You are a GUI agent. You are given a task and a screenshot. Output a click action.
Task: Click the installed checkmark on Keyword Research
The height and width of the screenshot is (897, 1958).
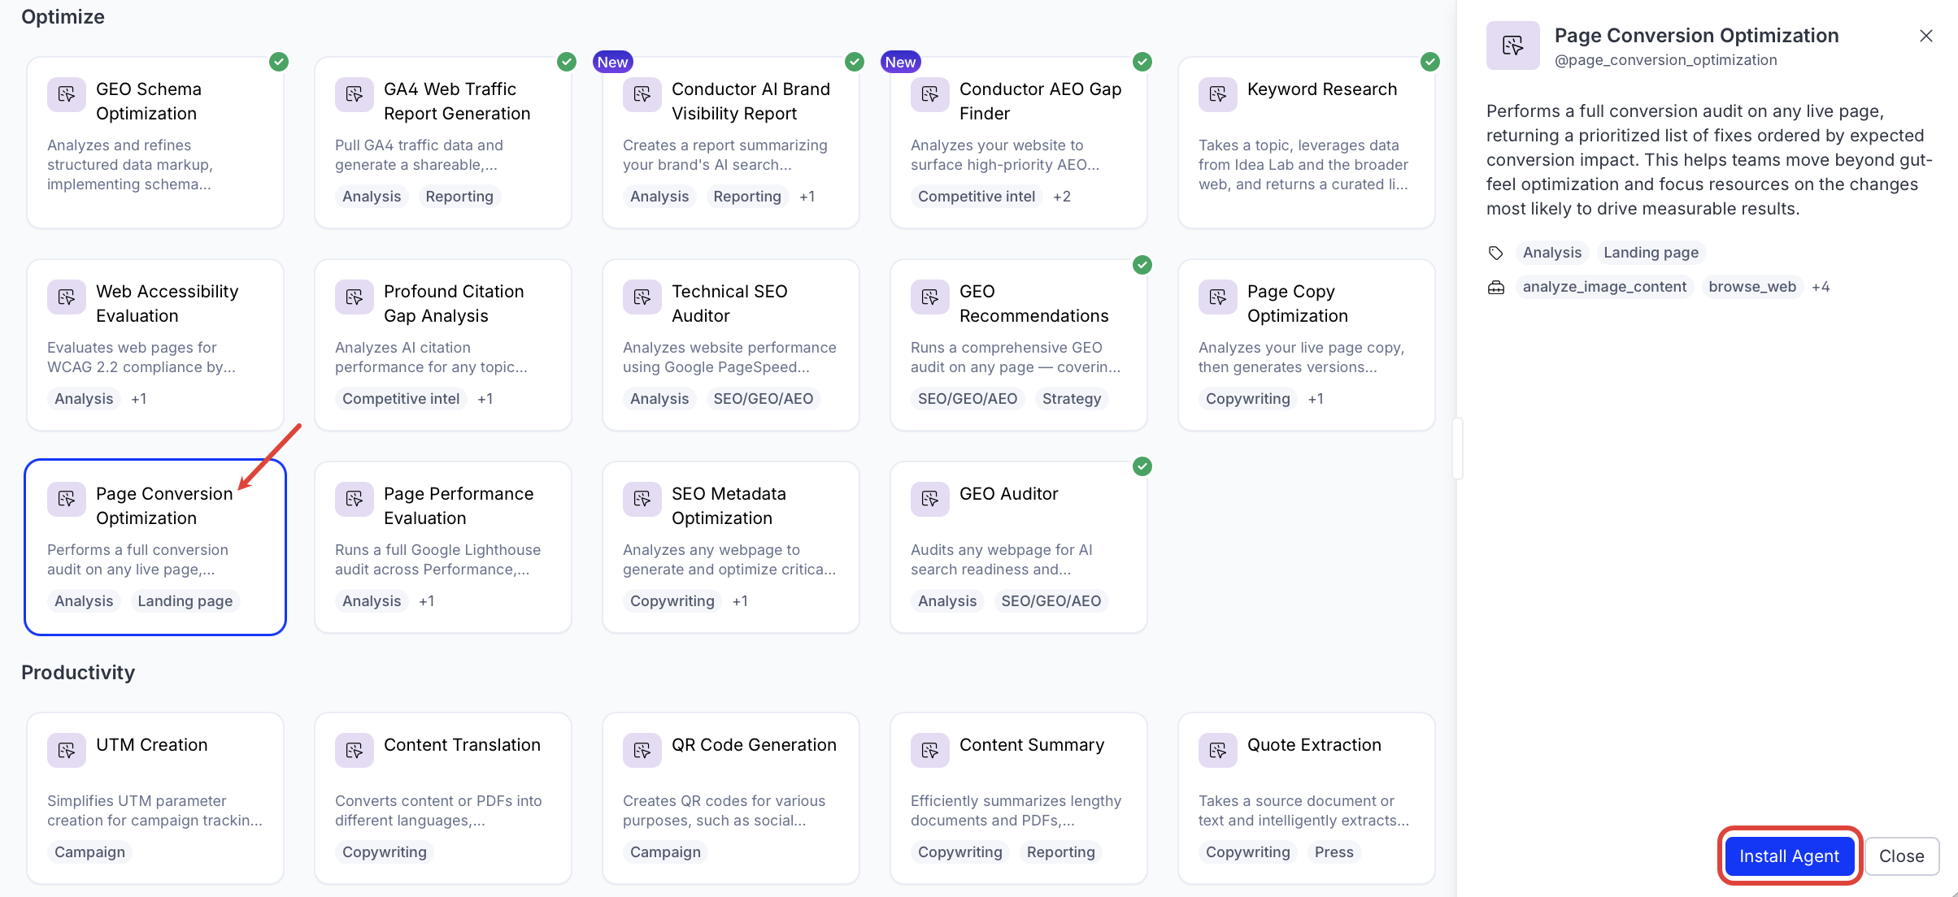[x=1430, y=62]
